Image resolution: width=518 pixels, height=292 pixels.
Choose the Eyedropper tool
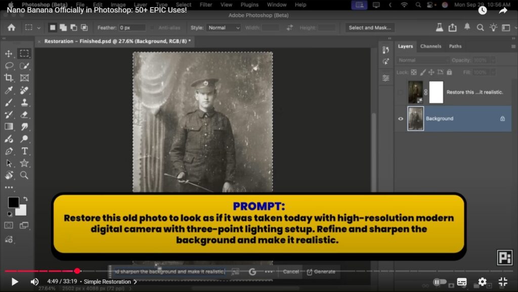click(x=9, y=90)
